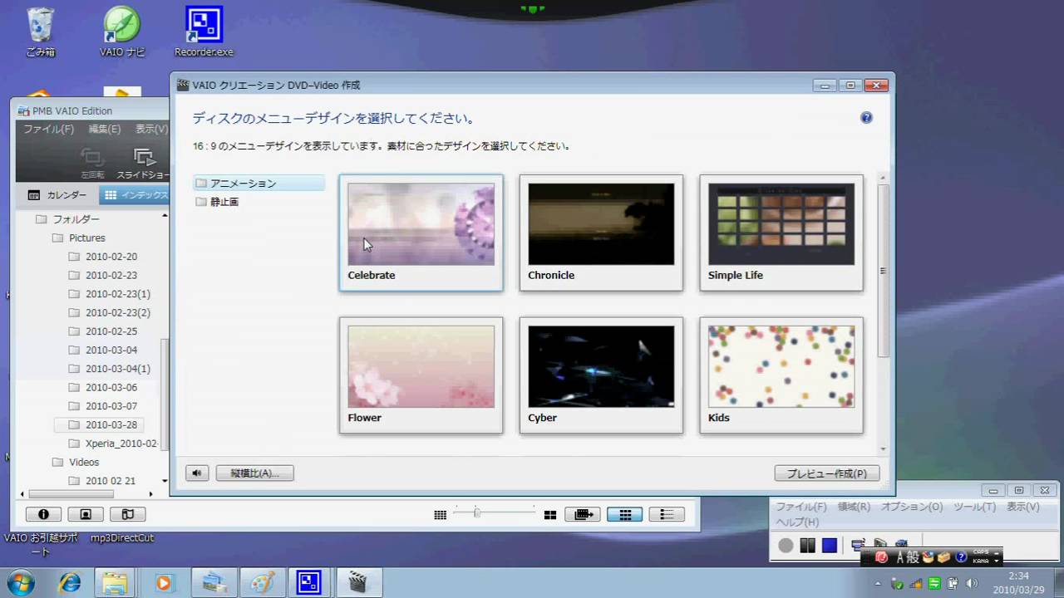
Task: Open Internet Explorer from taskbar
Action: point(69,582)
